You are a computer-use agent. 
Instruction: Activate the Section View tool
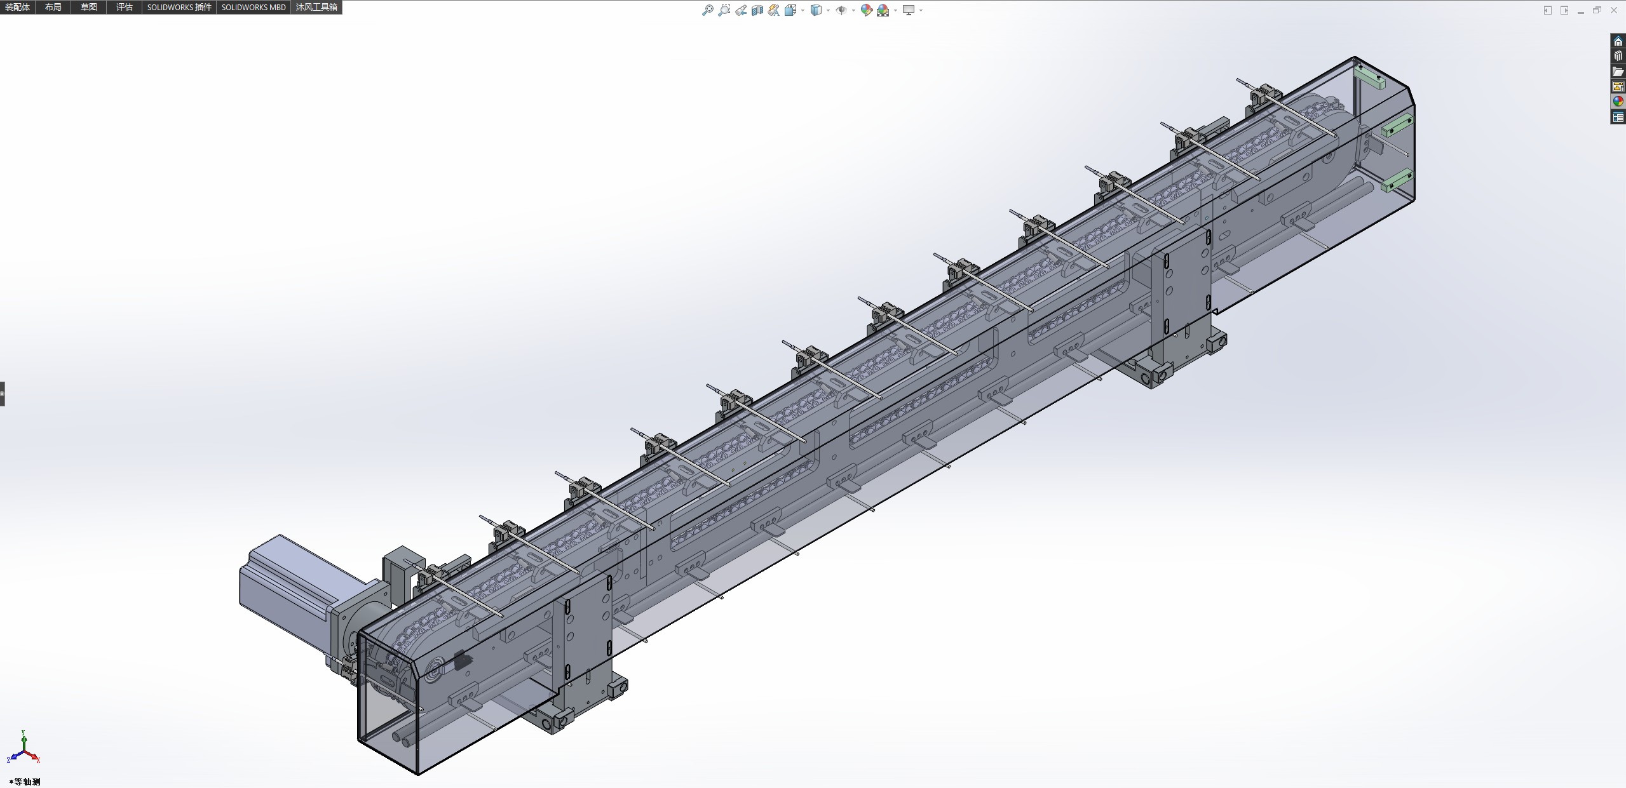click(x=757, y=10)
